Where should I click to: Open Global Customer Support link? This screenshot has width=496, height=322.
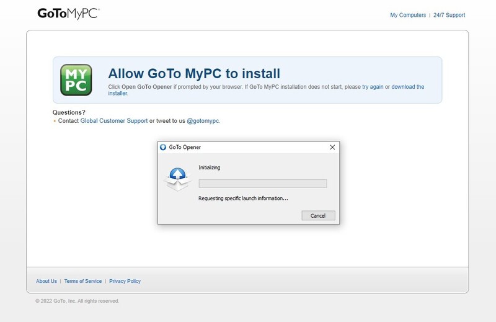[x=114, y=120]
